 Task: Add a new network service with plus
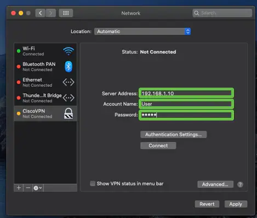pos(19,188)
